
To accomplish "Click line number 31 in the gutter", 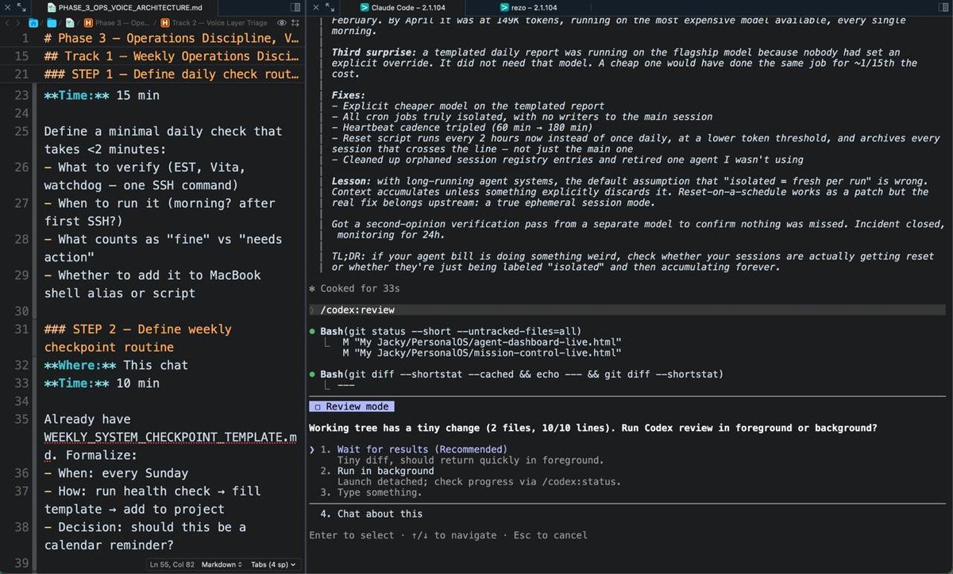I will click(21, 329).
